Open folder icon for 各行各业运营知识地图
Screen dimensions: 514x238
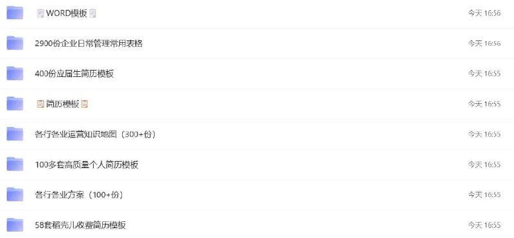click(15, 134)
